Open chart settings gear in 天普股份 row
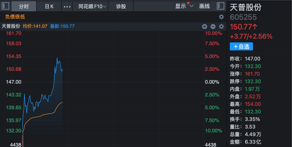The height and width of the screenshot is (147, 292). point(221,26)
